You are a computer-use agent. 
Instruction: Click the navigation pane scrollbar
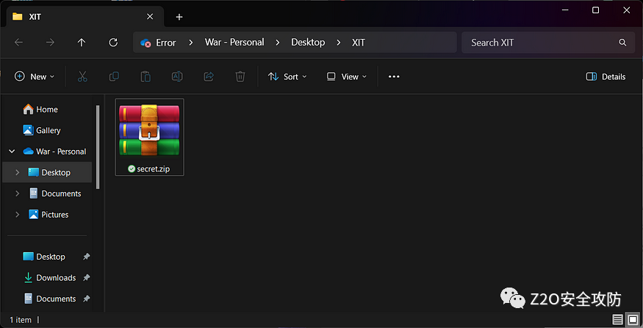point(98,147)
